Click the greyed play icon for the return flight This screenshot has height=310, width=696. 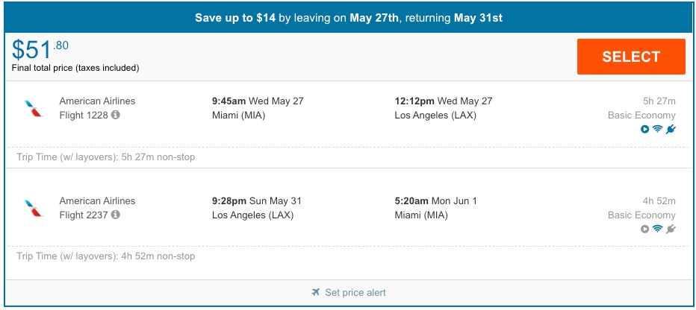pyautogui.click(x=644, y=229)
